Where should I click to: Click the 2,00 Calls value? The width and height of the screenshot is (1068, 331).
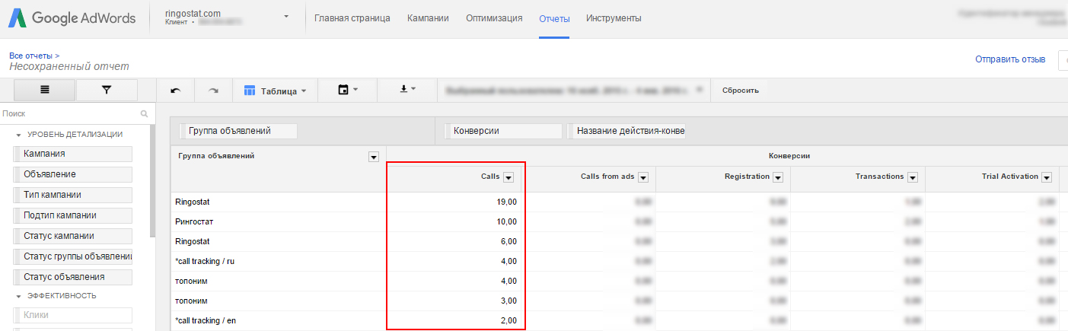pos(508,320)
